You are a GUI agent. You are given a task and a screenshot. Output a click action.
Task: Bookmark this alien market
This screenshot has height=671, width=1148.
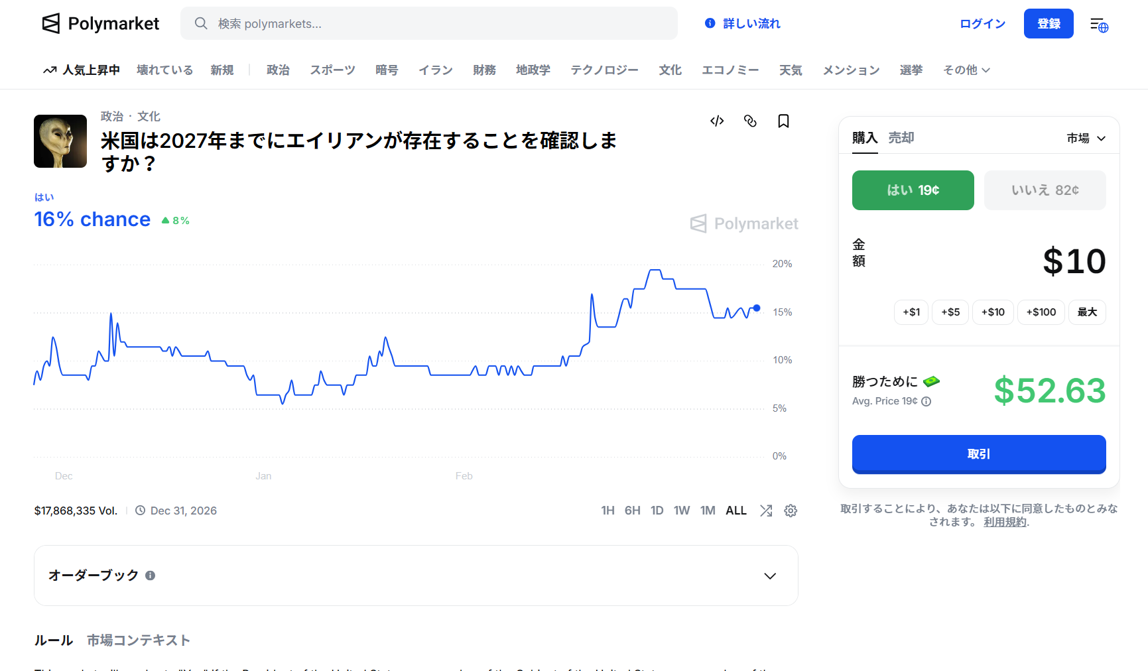pyautogui.click(x=783, y=121)
